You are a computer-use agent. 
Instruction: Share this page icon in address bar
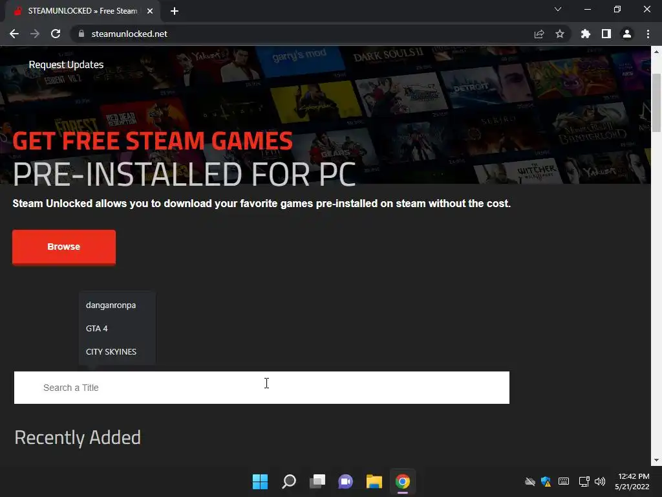coord(539,34)
